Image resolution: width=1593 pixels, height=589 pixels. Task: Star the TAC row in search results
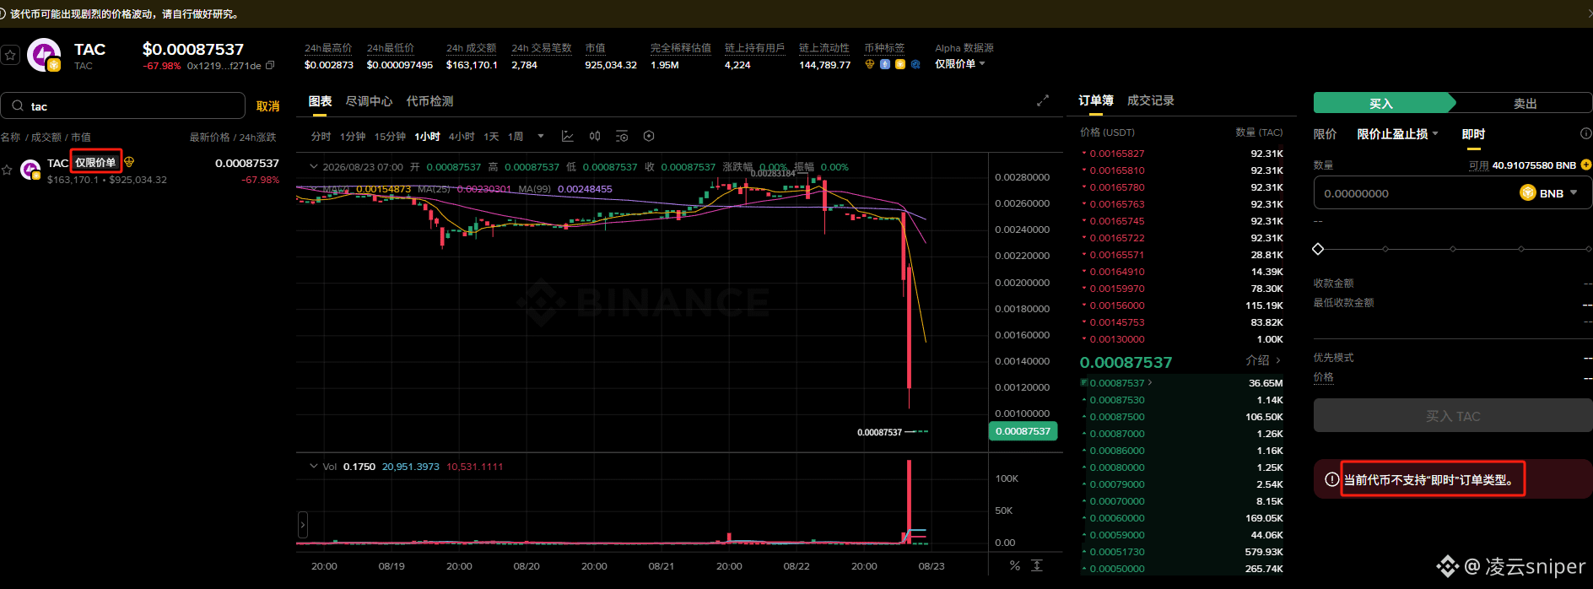[x=7, y=170]
